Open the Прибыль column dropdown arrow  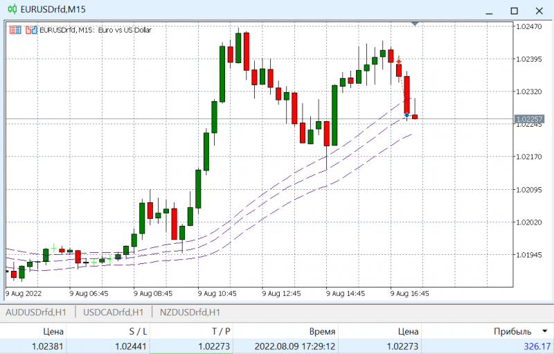pyautogui.click(x=544, y=331)
